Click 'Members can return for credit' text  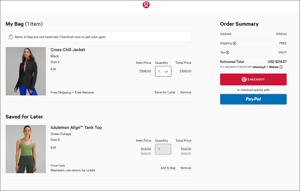point(73,170)
